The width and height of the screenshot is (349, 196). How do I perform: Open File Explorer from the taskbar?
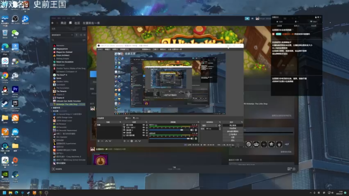(x=10, y=193)
